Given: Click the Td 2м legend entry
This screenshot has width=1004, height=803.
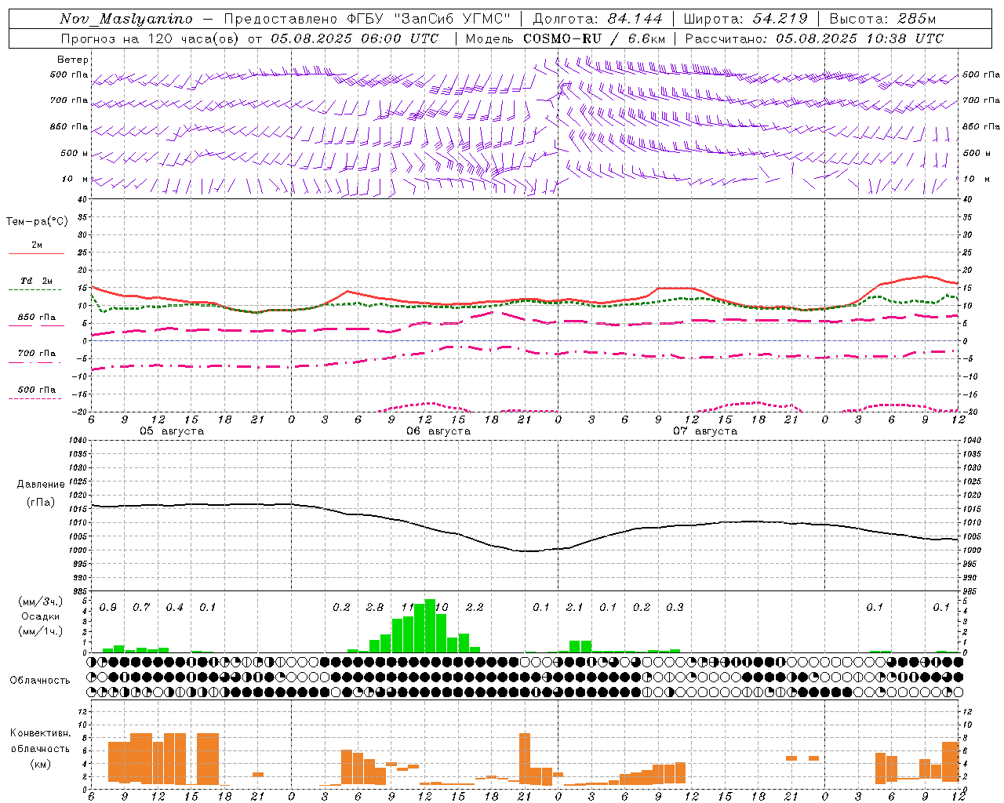Looking at the screenshot, I should point(37,281).
